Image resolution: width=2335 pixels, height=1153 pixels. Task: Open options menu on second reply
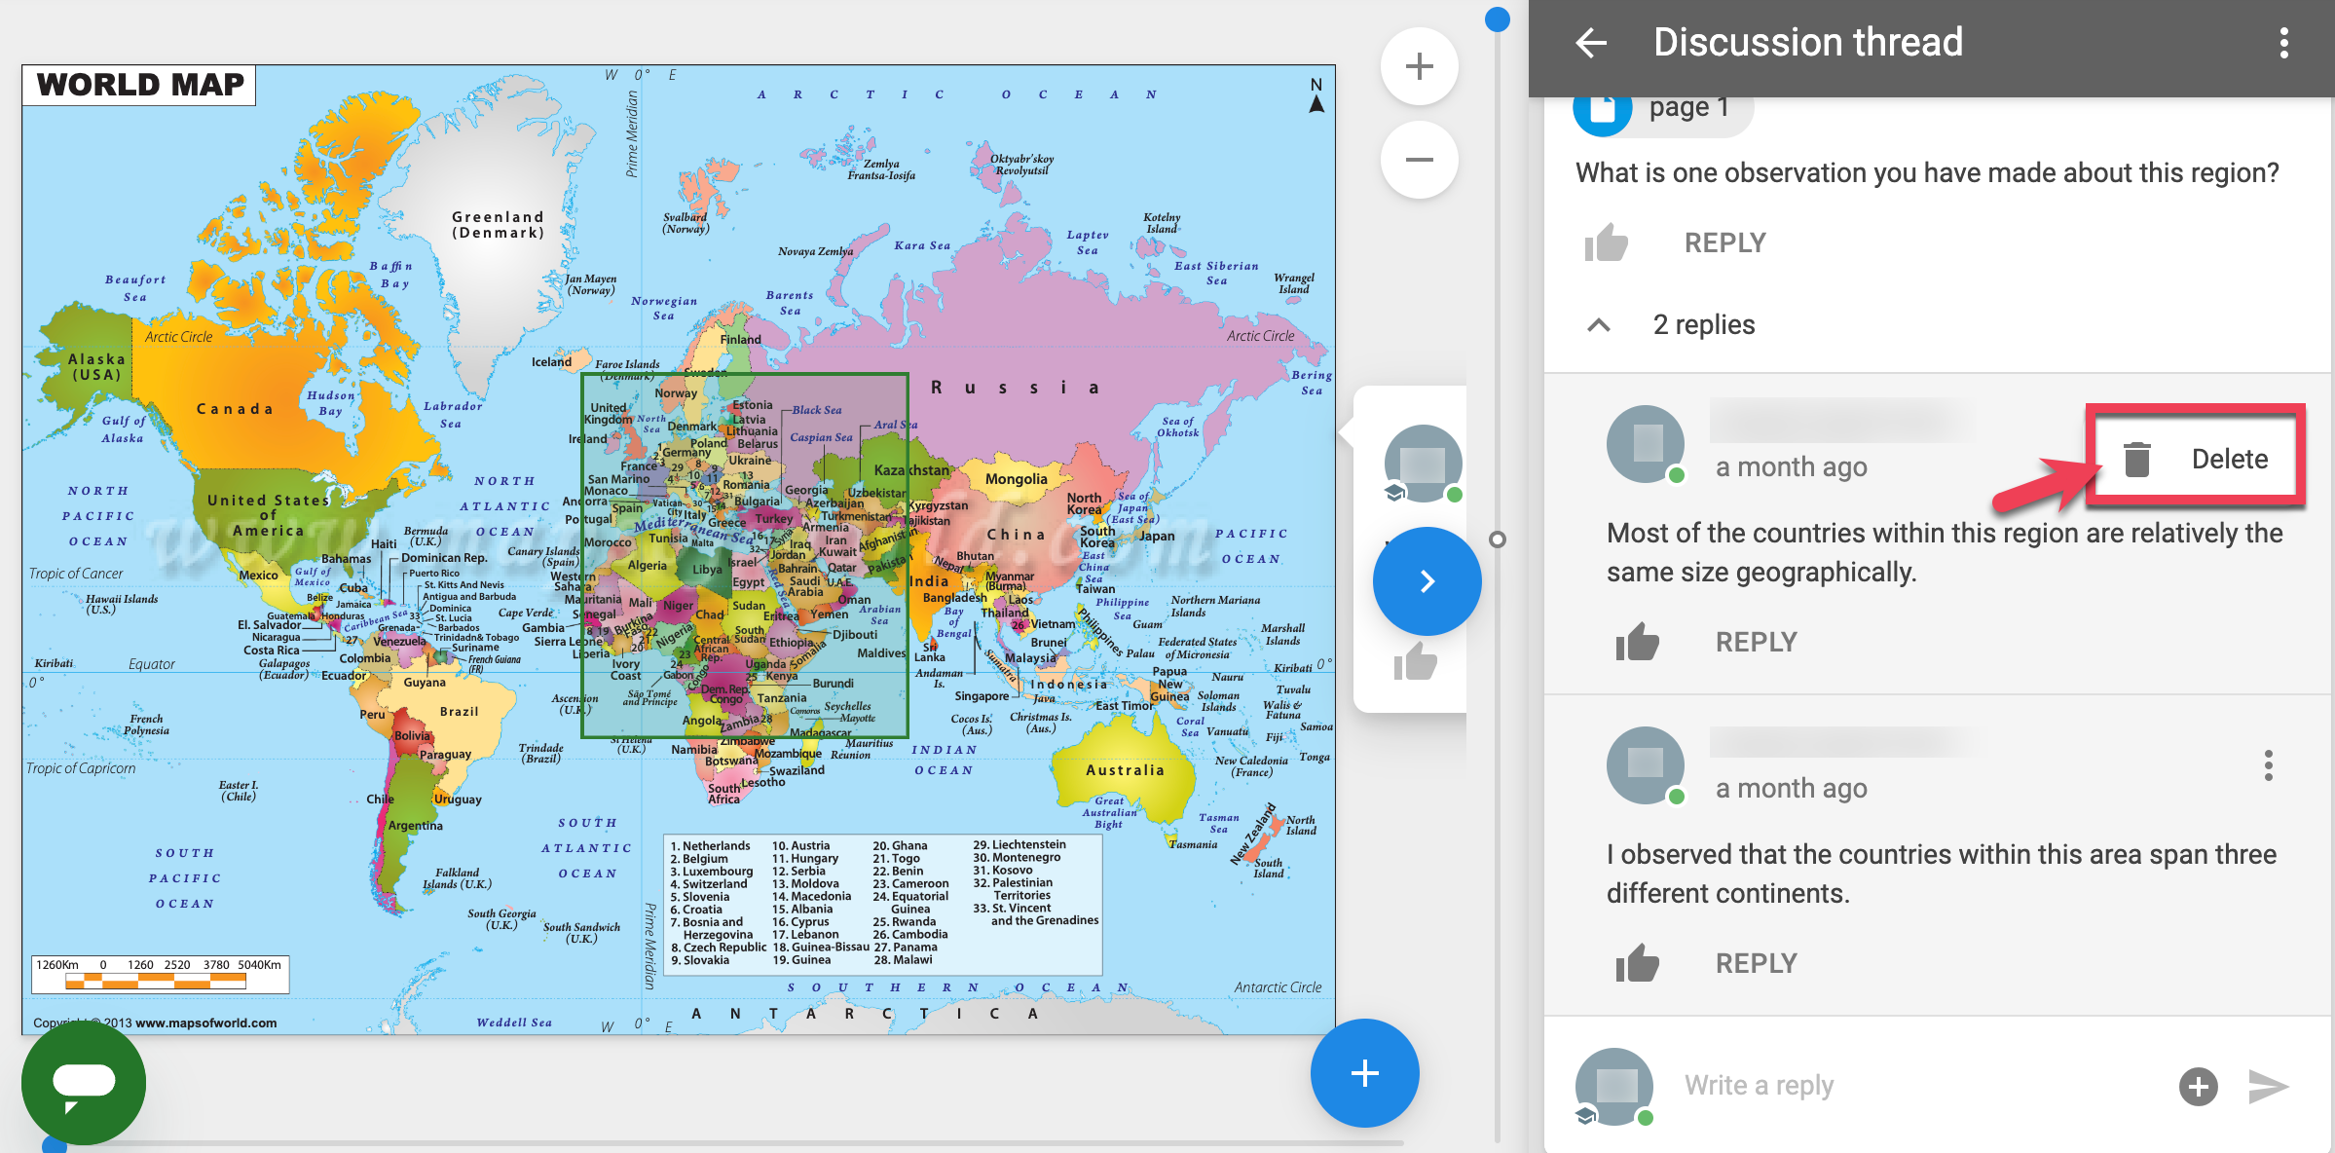point(2268,765)
